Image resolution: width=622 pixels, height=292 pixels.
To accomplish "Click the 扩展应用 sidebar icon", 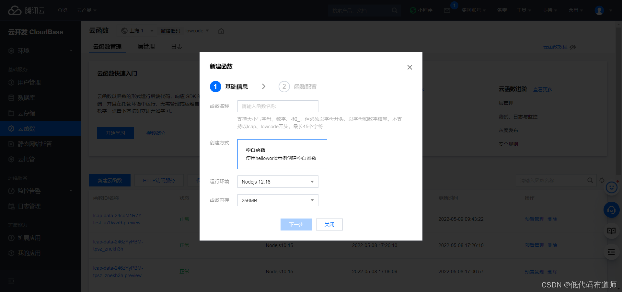I will pos(11,238).
